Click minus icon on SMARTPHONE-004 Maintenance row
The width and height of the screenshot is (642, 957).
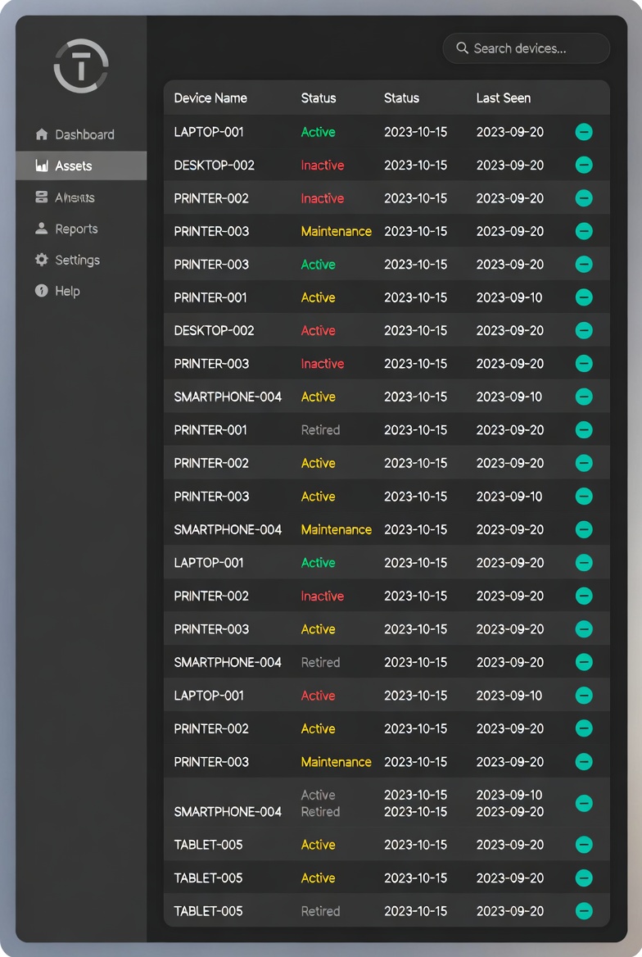coord(584,529)
